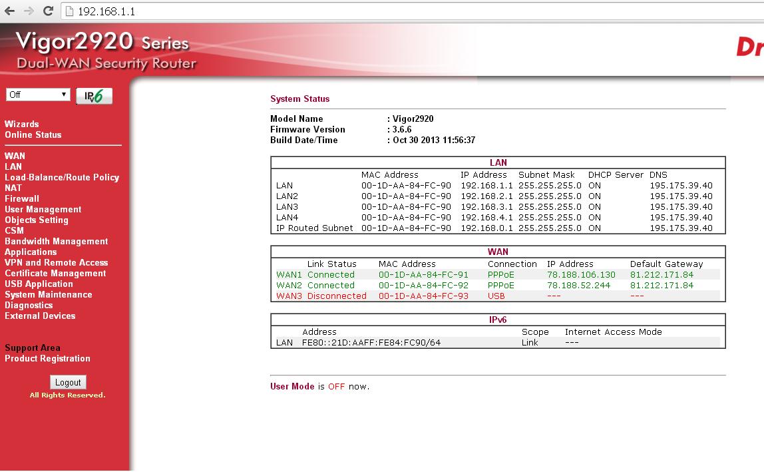Screen dimensions: 764x472
Task: Select the Firewall menu item
Action: point(22,199)
